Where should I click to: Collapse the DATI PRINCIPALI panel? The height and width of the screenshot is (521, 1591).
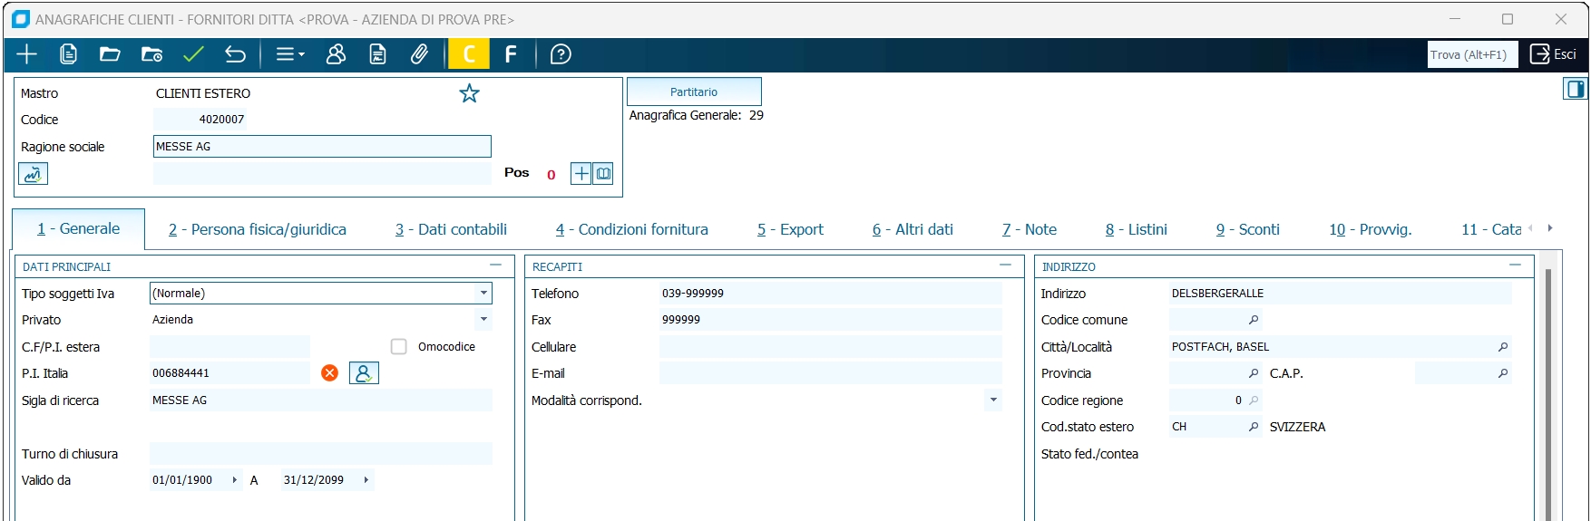pos(495,265)
